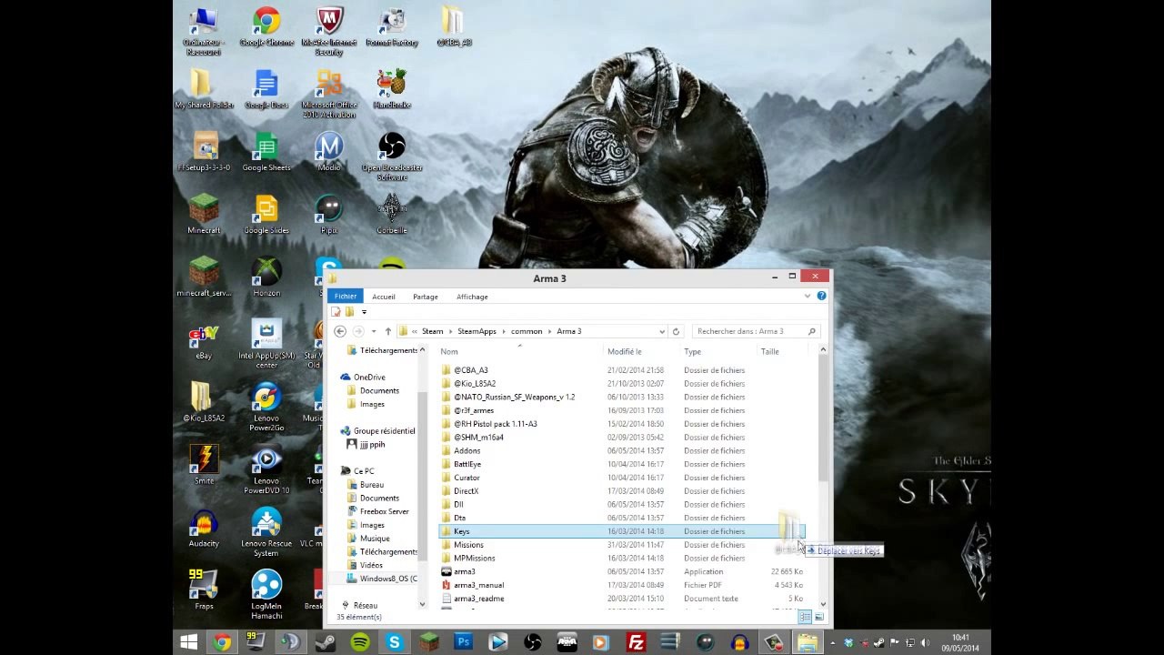Click SteamApps in the address path
This screenshot has width=1164, height=655.
(477, 331)
